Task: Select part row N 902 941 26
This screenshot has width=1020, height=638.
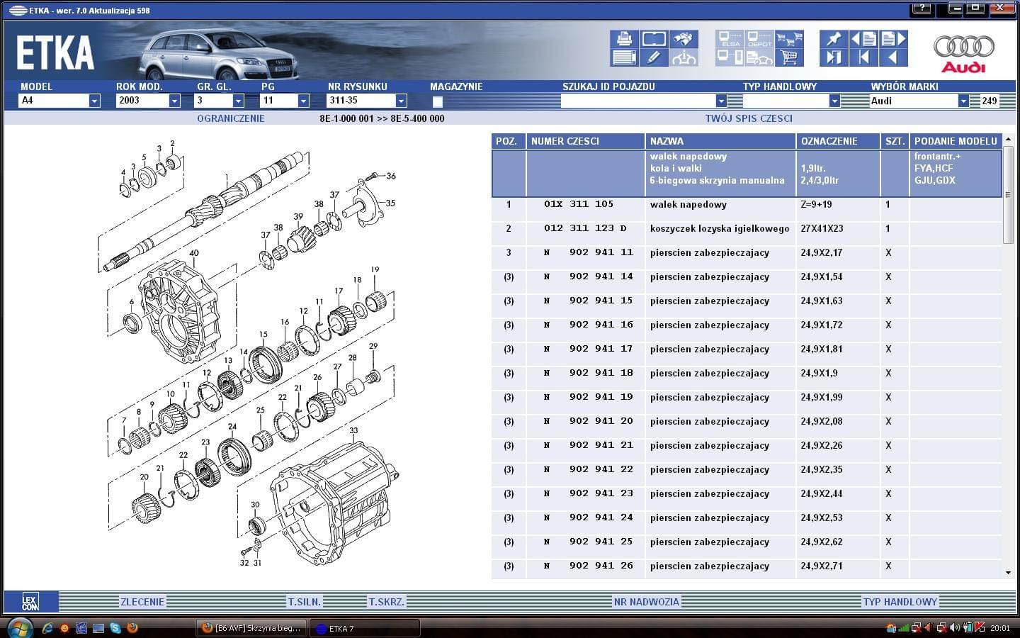Action: point(747,566)
